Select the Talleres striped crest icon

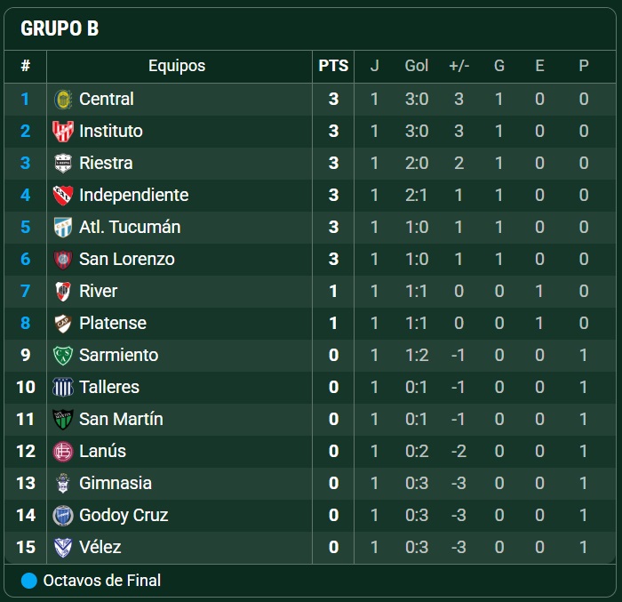pos(63,387)
